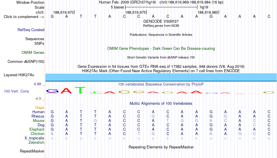Click the Mouse species label
Image resolution: width=277 pixels, height=158 pixels.
point(38,121)
